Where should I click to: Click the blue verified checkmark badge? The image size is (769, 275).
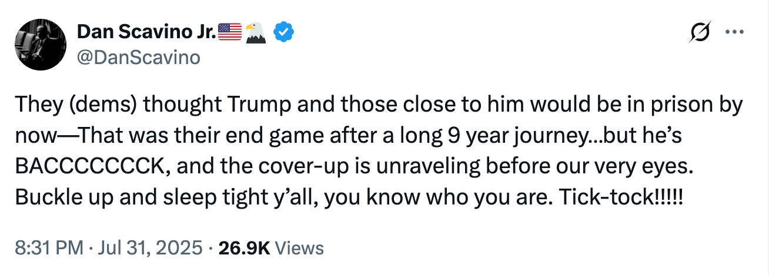click(285, 32)
